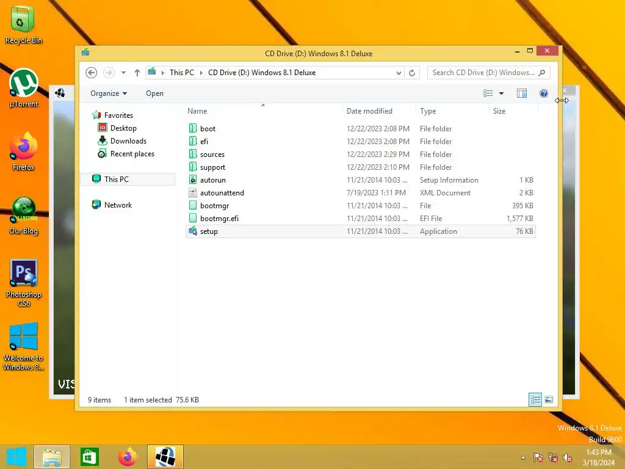Switch to the active setup taskbar app
Image resolution: width=625 pixels, height=469 pixels.
pos(165,457)
